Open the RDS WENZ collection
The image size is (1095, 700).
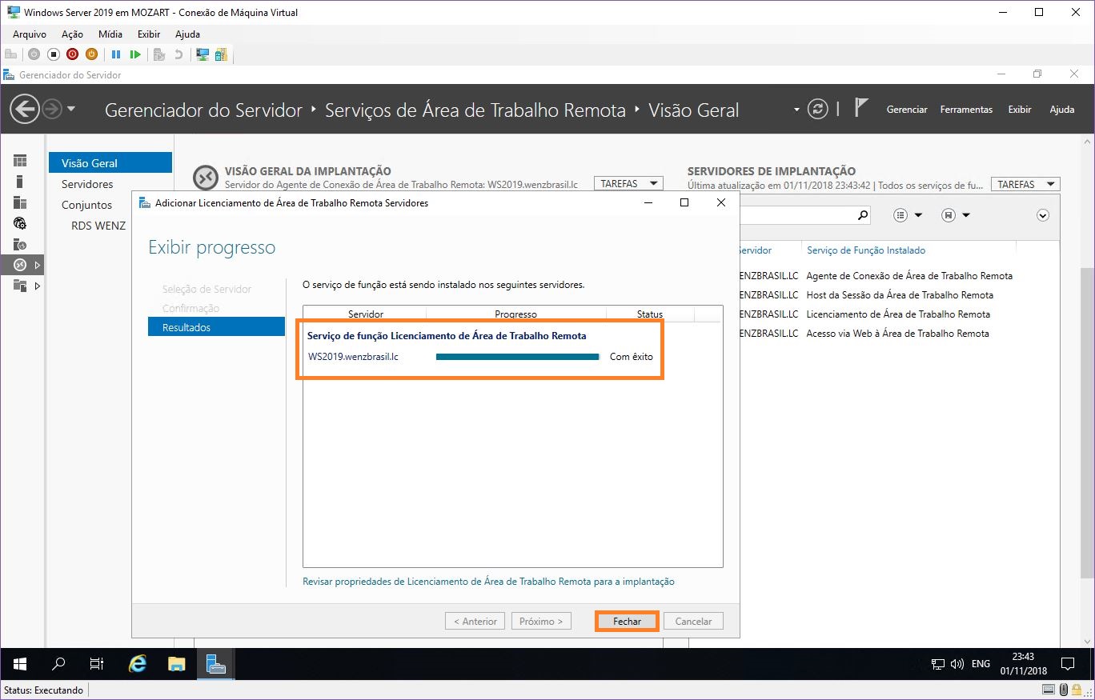click(x=98, y=226)
